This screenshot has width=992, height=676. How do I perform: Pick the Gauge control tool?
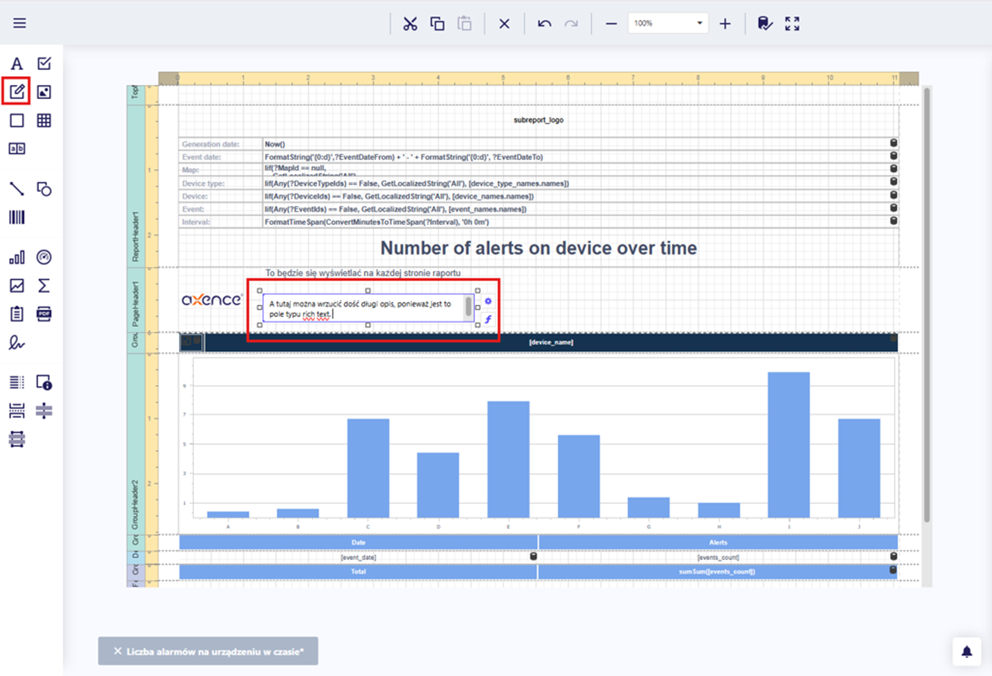(x=44, y=257)
